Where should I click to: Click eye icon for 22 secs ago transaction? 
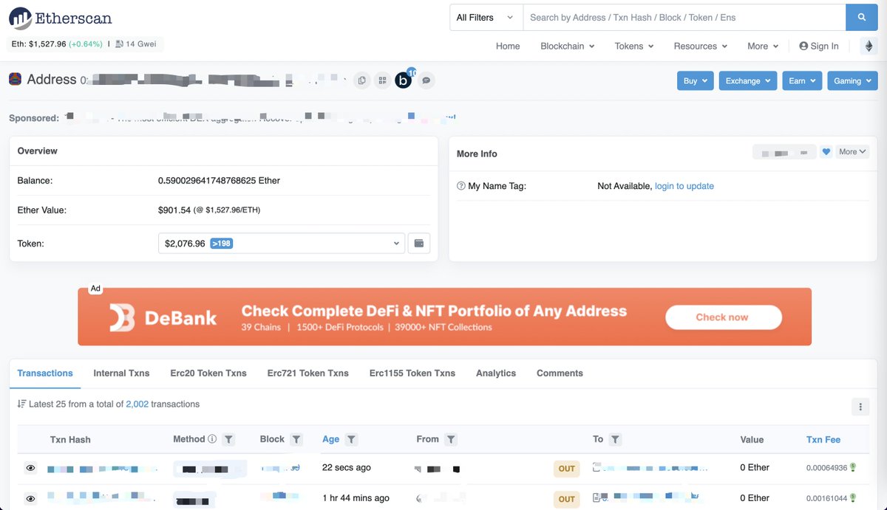pyautogui.click(x=30, y=468)
